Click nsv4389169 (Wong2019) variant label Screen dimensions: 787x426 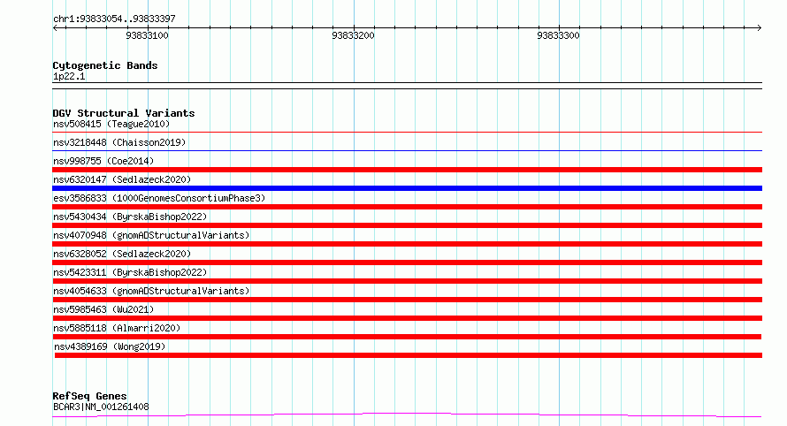[x=110, y=346]
